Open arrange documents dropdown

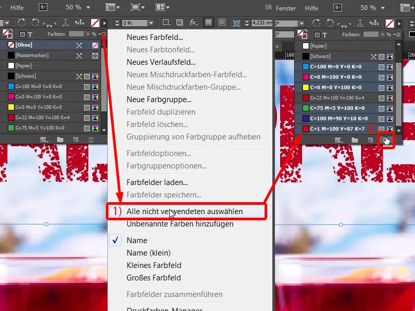pyautogui.click(x=162, y=7)
